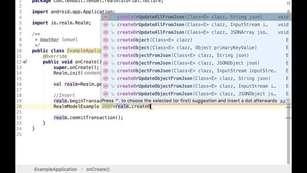Click method icon of createObjectFromJson String json row
The width and height of the screenshot is (307, 173).
[106, 55]
